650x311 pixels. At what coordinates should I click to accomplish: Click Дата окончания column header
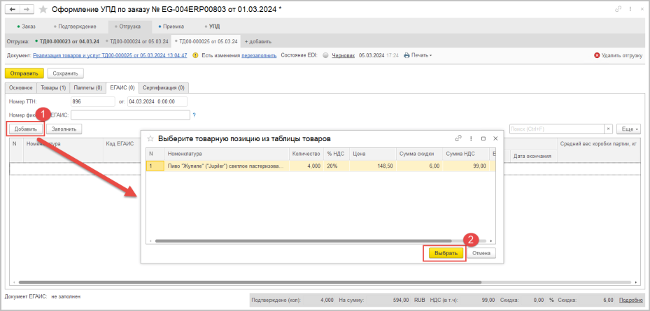point(533,156)
